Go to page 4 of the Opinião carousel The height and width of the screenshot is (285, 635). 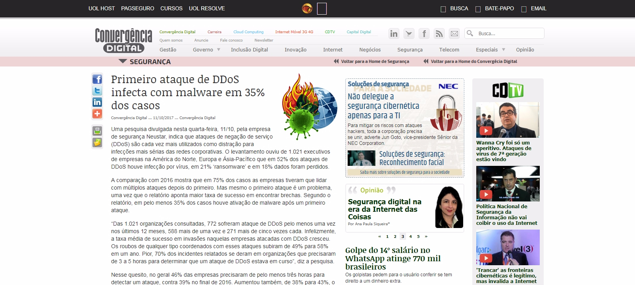(x=410, y=237)
